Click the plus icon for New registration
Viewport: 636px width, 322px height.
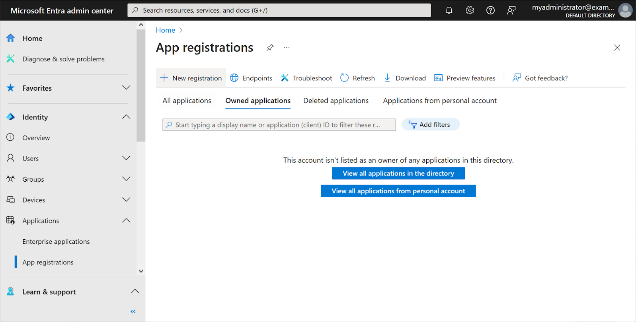164,78
